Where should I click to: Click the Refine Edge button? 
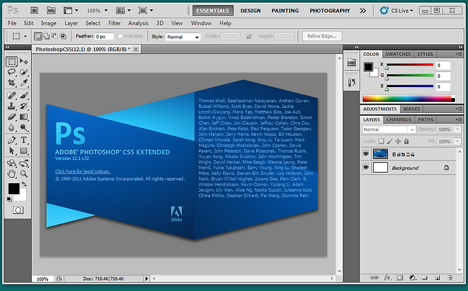pos(322,36)
